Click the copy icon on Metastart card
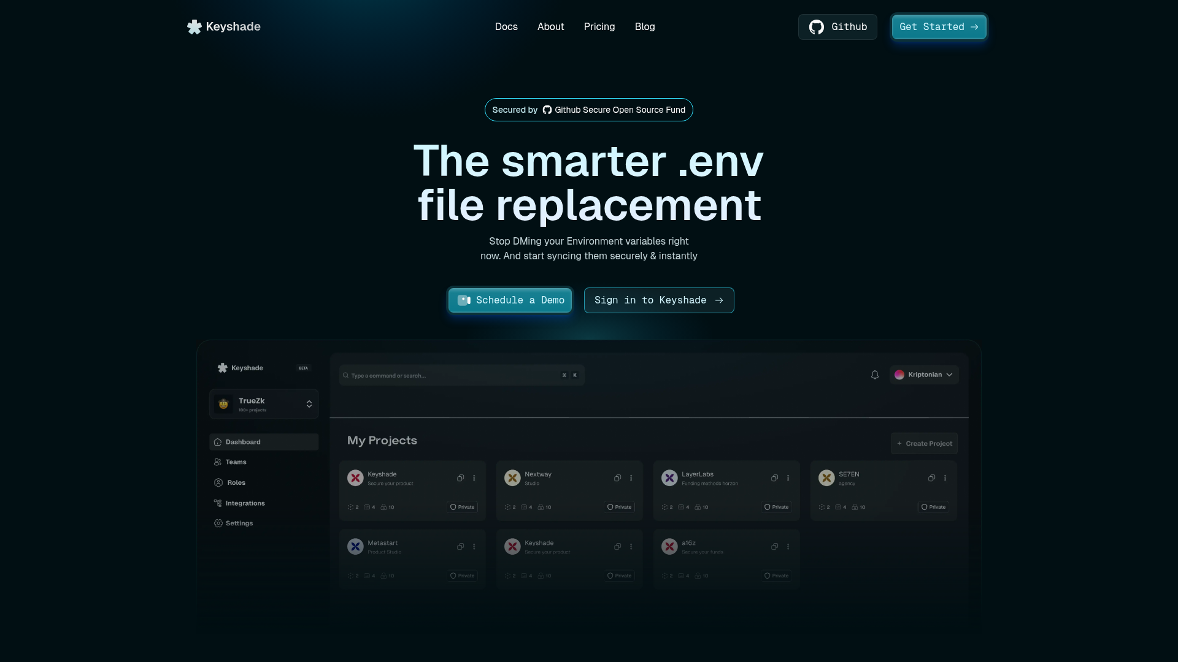Viewport: 1178px width, 662px height. (x=460, y=547)
